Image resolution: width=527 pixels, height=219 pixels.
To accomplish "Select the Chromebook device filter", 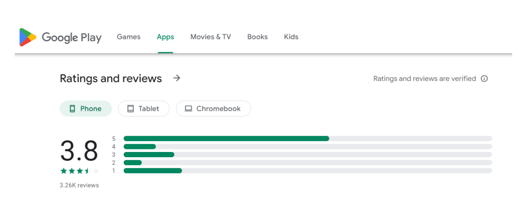I will (x=213, y=109).
